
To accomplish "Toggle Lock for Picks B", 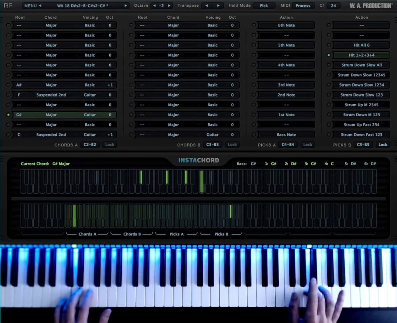I will pyautogui.click(x=383, y=145).
